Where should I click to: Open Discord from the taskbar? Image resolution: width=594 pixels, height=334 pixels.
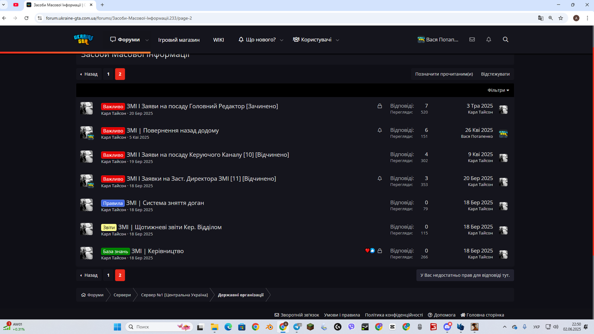tap(447, 327)
